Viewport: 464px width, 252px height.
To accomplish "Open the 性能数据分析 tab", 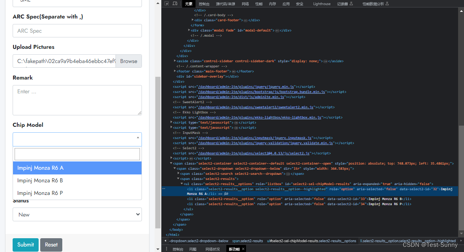I will (x=376, y=4).
